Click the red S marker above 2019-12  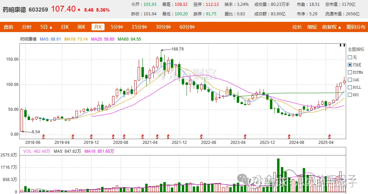91,136
